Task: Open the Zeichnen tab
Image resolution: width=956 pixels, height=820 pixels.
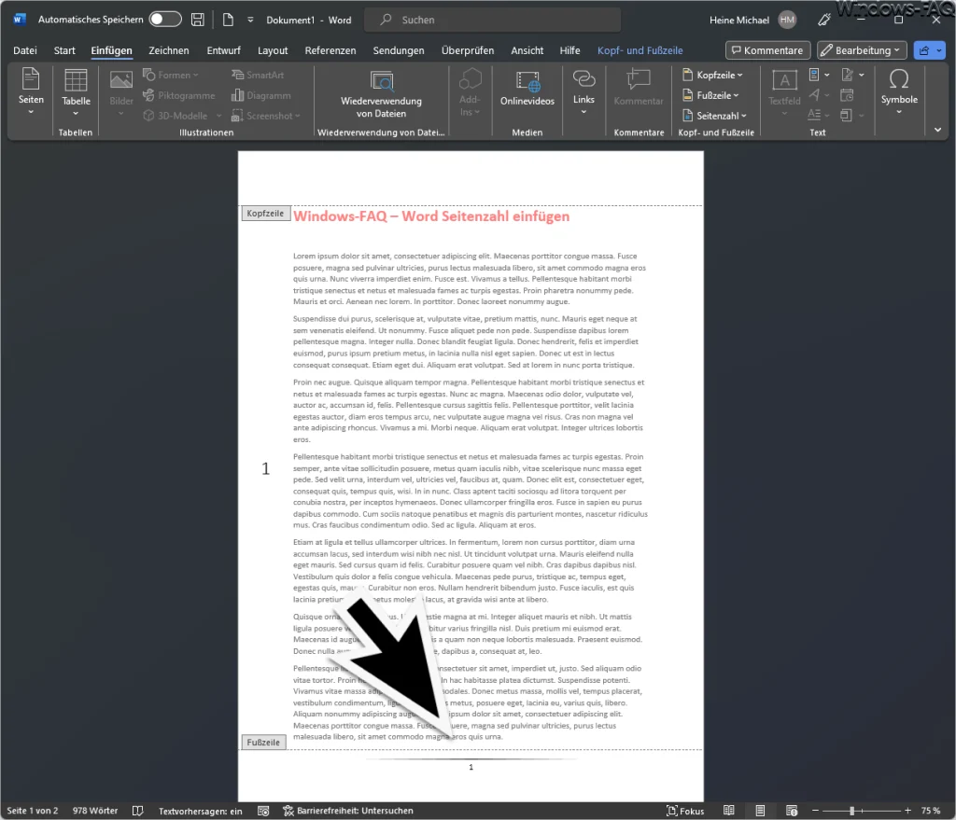Action: click(x=169, y=50)
